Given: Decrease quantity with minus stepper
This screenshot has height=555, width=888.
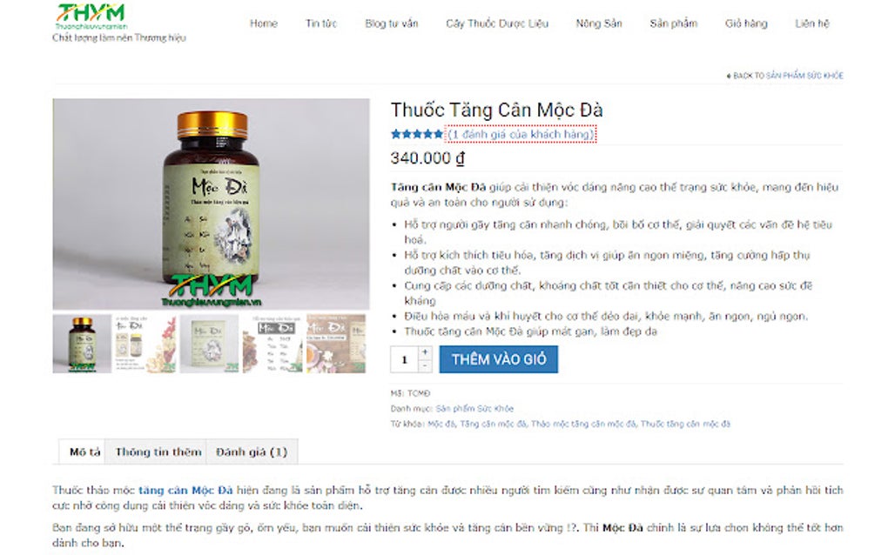Looking at the screenshot, I should (426, 366).
